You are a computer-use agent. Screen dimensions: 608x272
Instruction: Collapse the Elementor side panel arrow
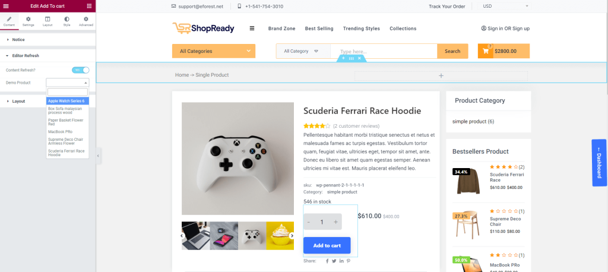coord(99,156)
